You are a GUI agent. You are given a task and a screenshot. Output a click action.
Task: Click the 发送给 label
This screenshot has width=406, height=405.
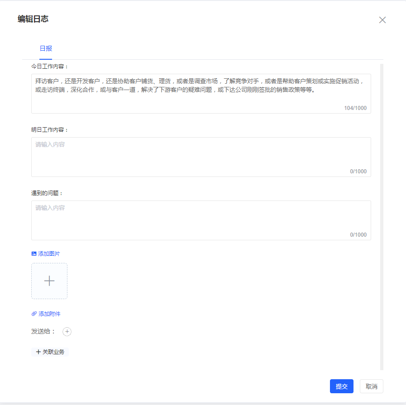coord(43,332)
